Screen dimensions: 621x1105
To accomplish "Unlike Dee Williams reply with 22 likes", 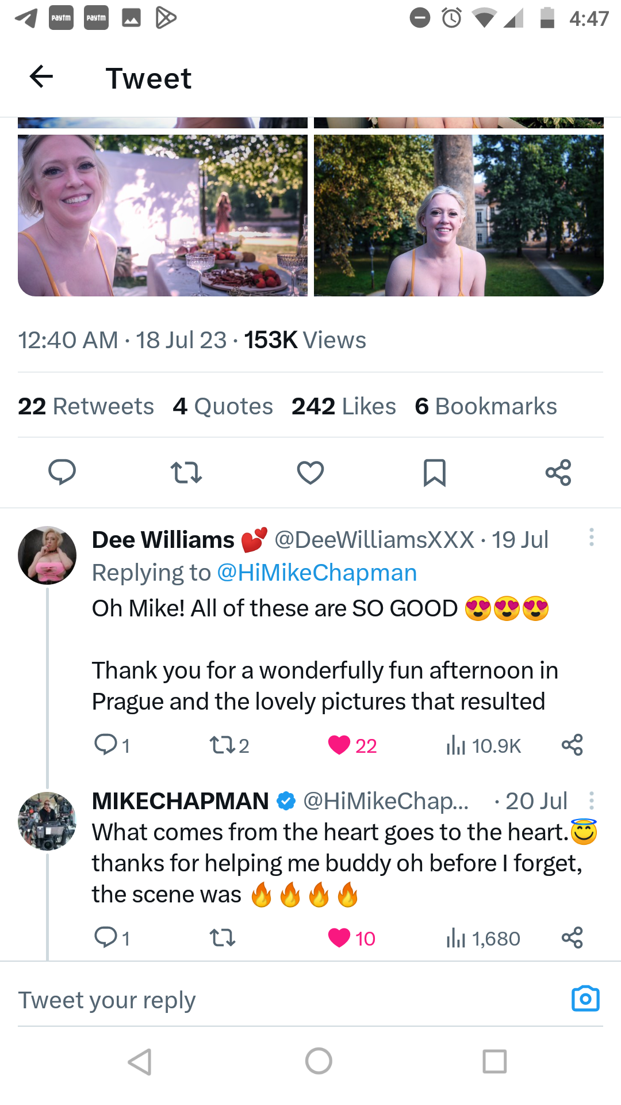I will (339, 745).
